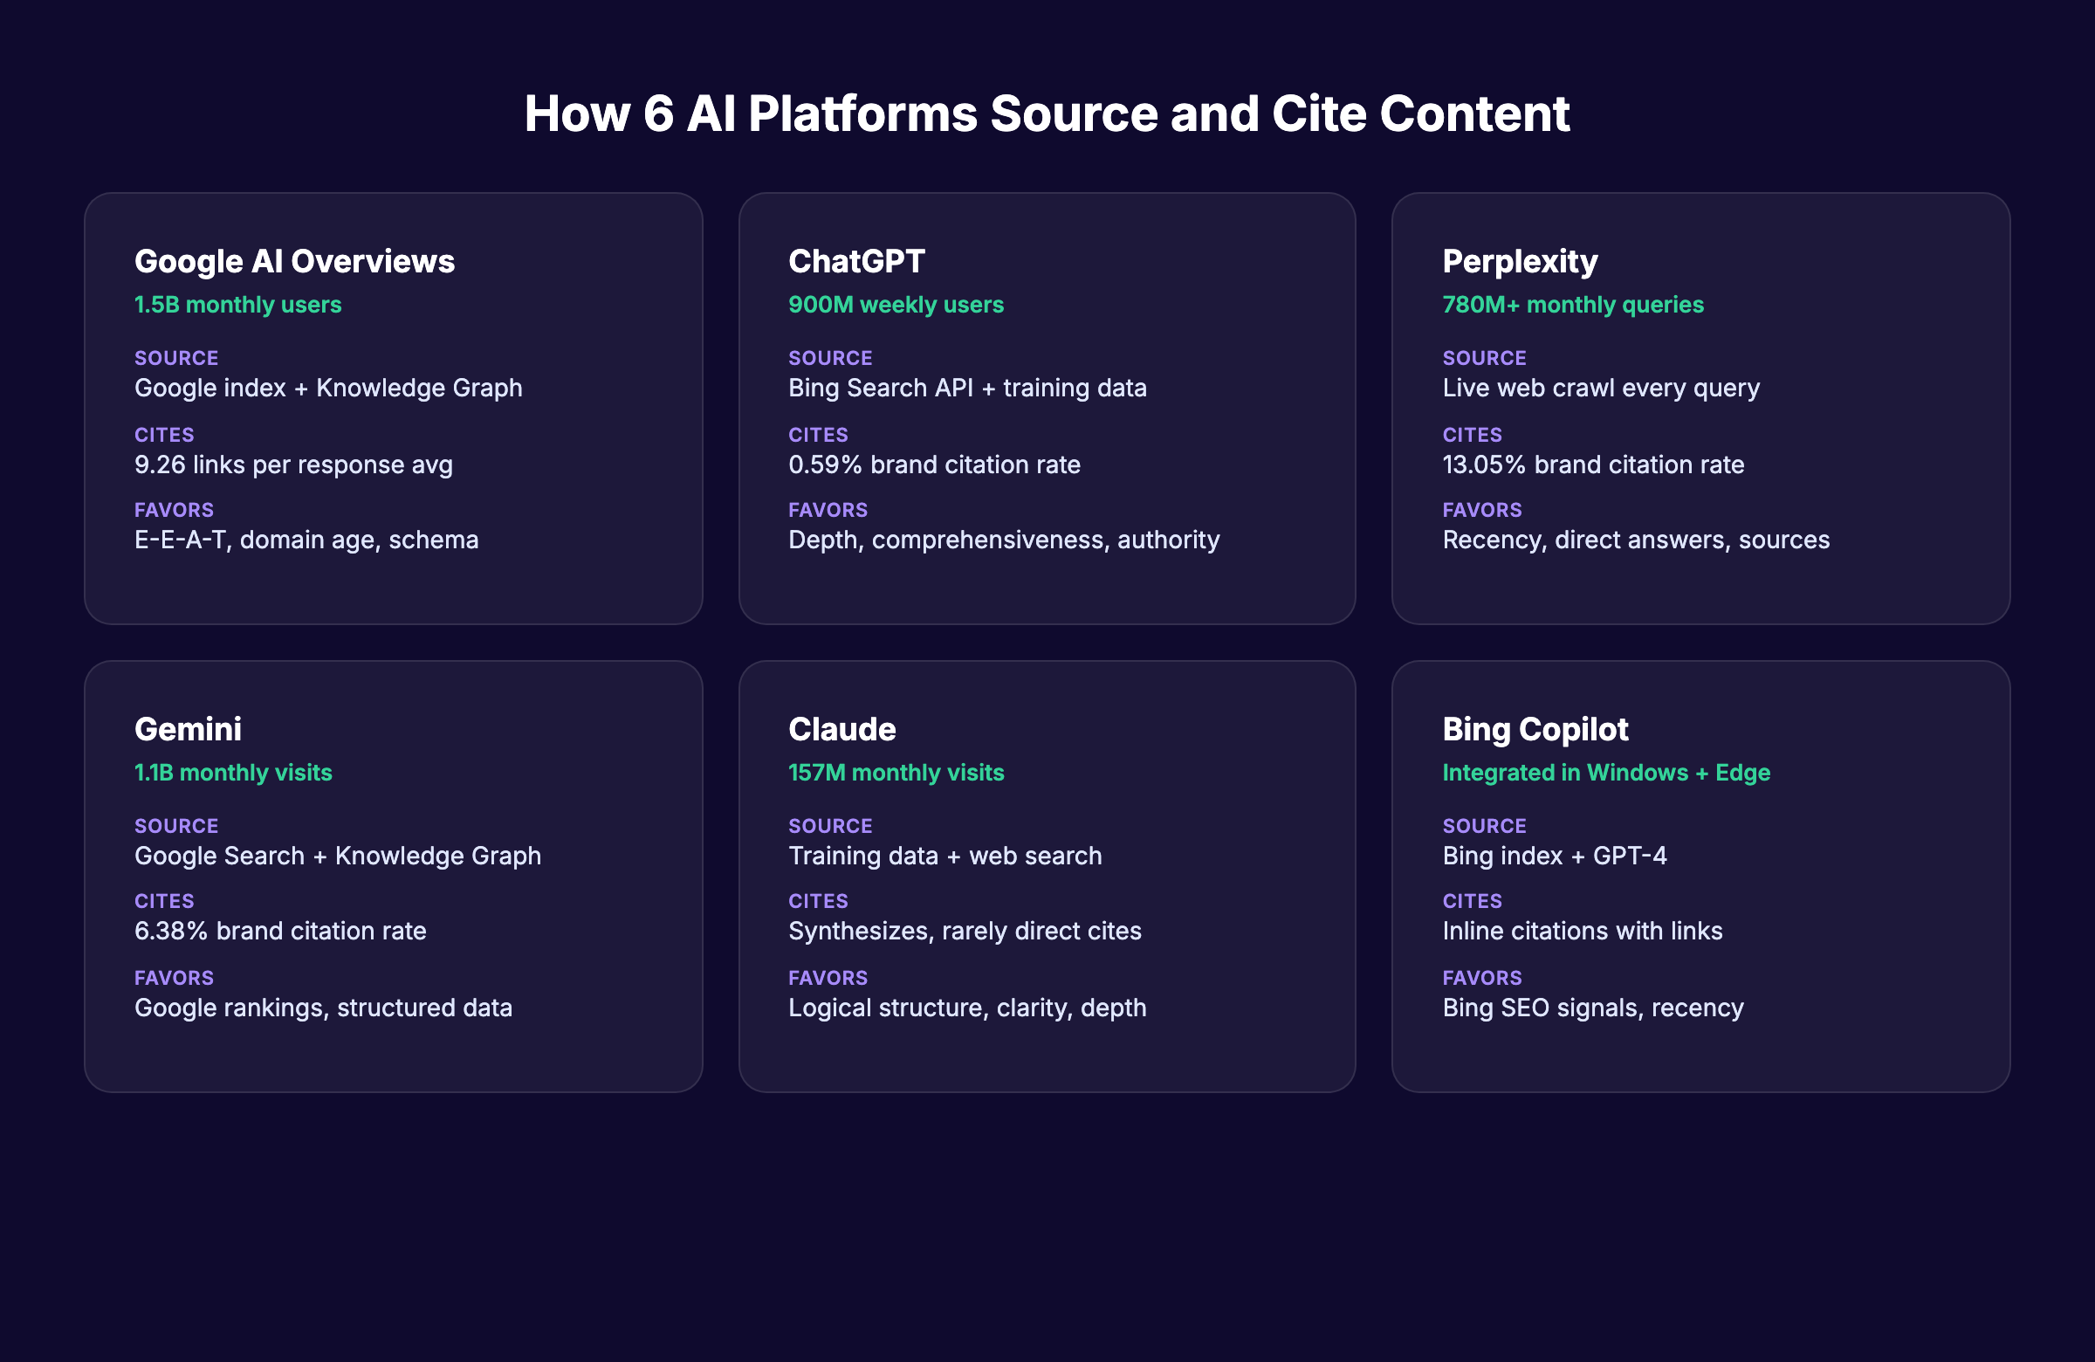Screen dimensions: 2095x1362
Task: Click the 1.5B monthly users stat
Action: [x=237, y=304]
